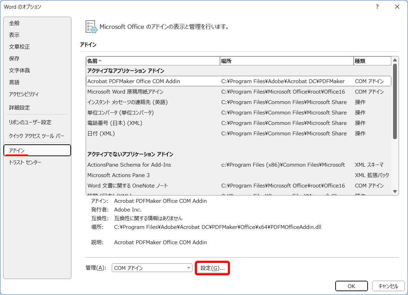Select the アドイン category in the sidebar
This screenshot has height=295, width=408.
pos(17,150)
